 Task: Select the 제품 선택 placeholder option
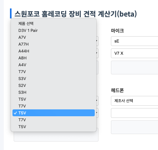(x=54, y=23)
